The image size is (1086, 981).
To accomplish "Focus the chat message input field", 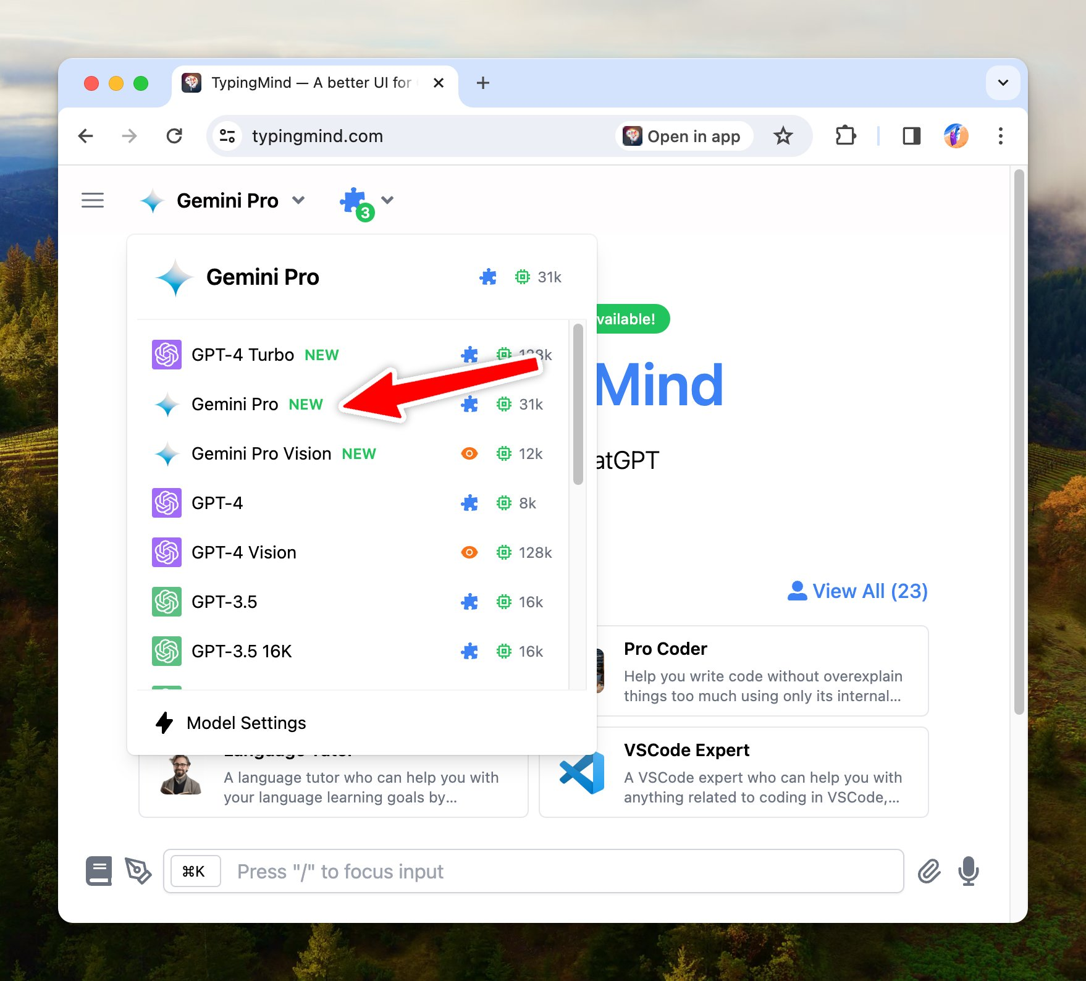I will (x=534, y=871).
